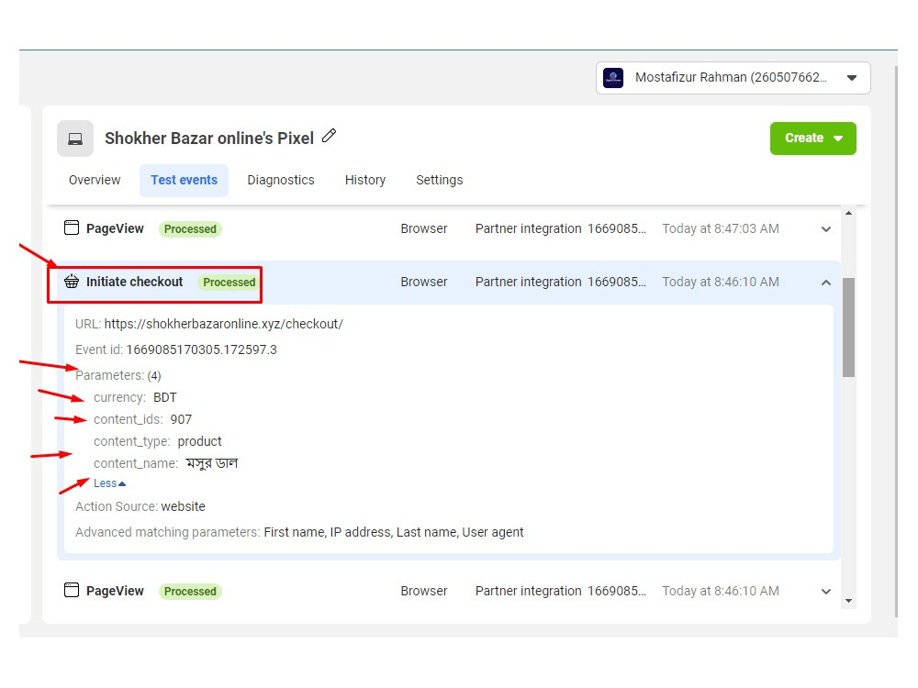
Task: Click the monitor icon beside the pixel name
Action: pos(74,138)
